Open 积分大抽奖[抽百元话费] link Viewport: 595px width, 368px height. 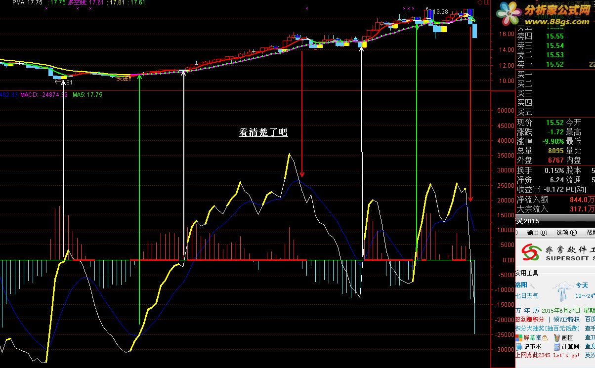pos(547,328)
